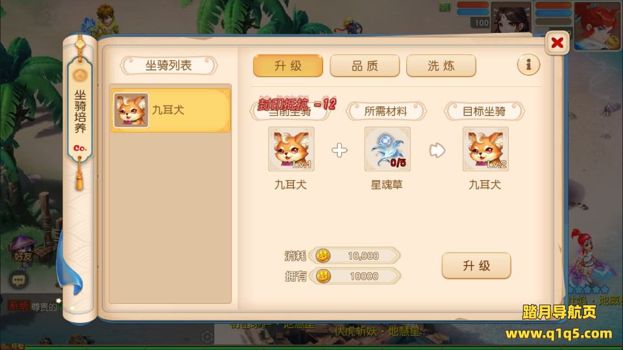Switch to the 品质 tab
This screenshot has height=350, width=623.
tap(365, 66)
